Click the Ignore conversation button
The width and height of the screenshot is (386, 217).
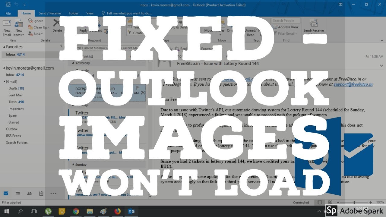coord(36,21)
